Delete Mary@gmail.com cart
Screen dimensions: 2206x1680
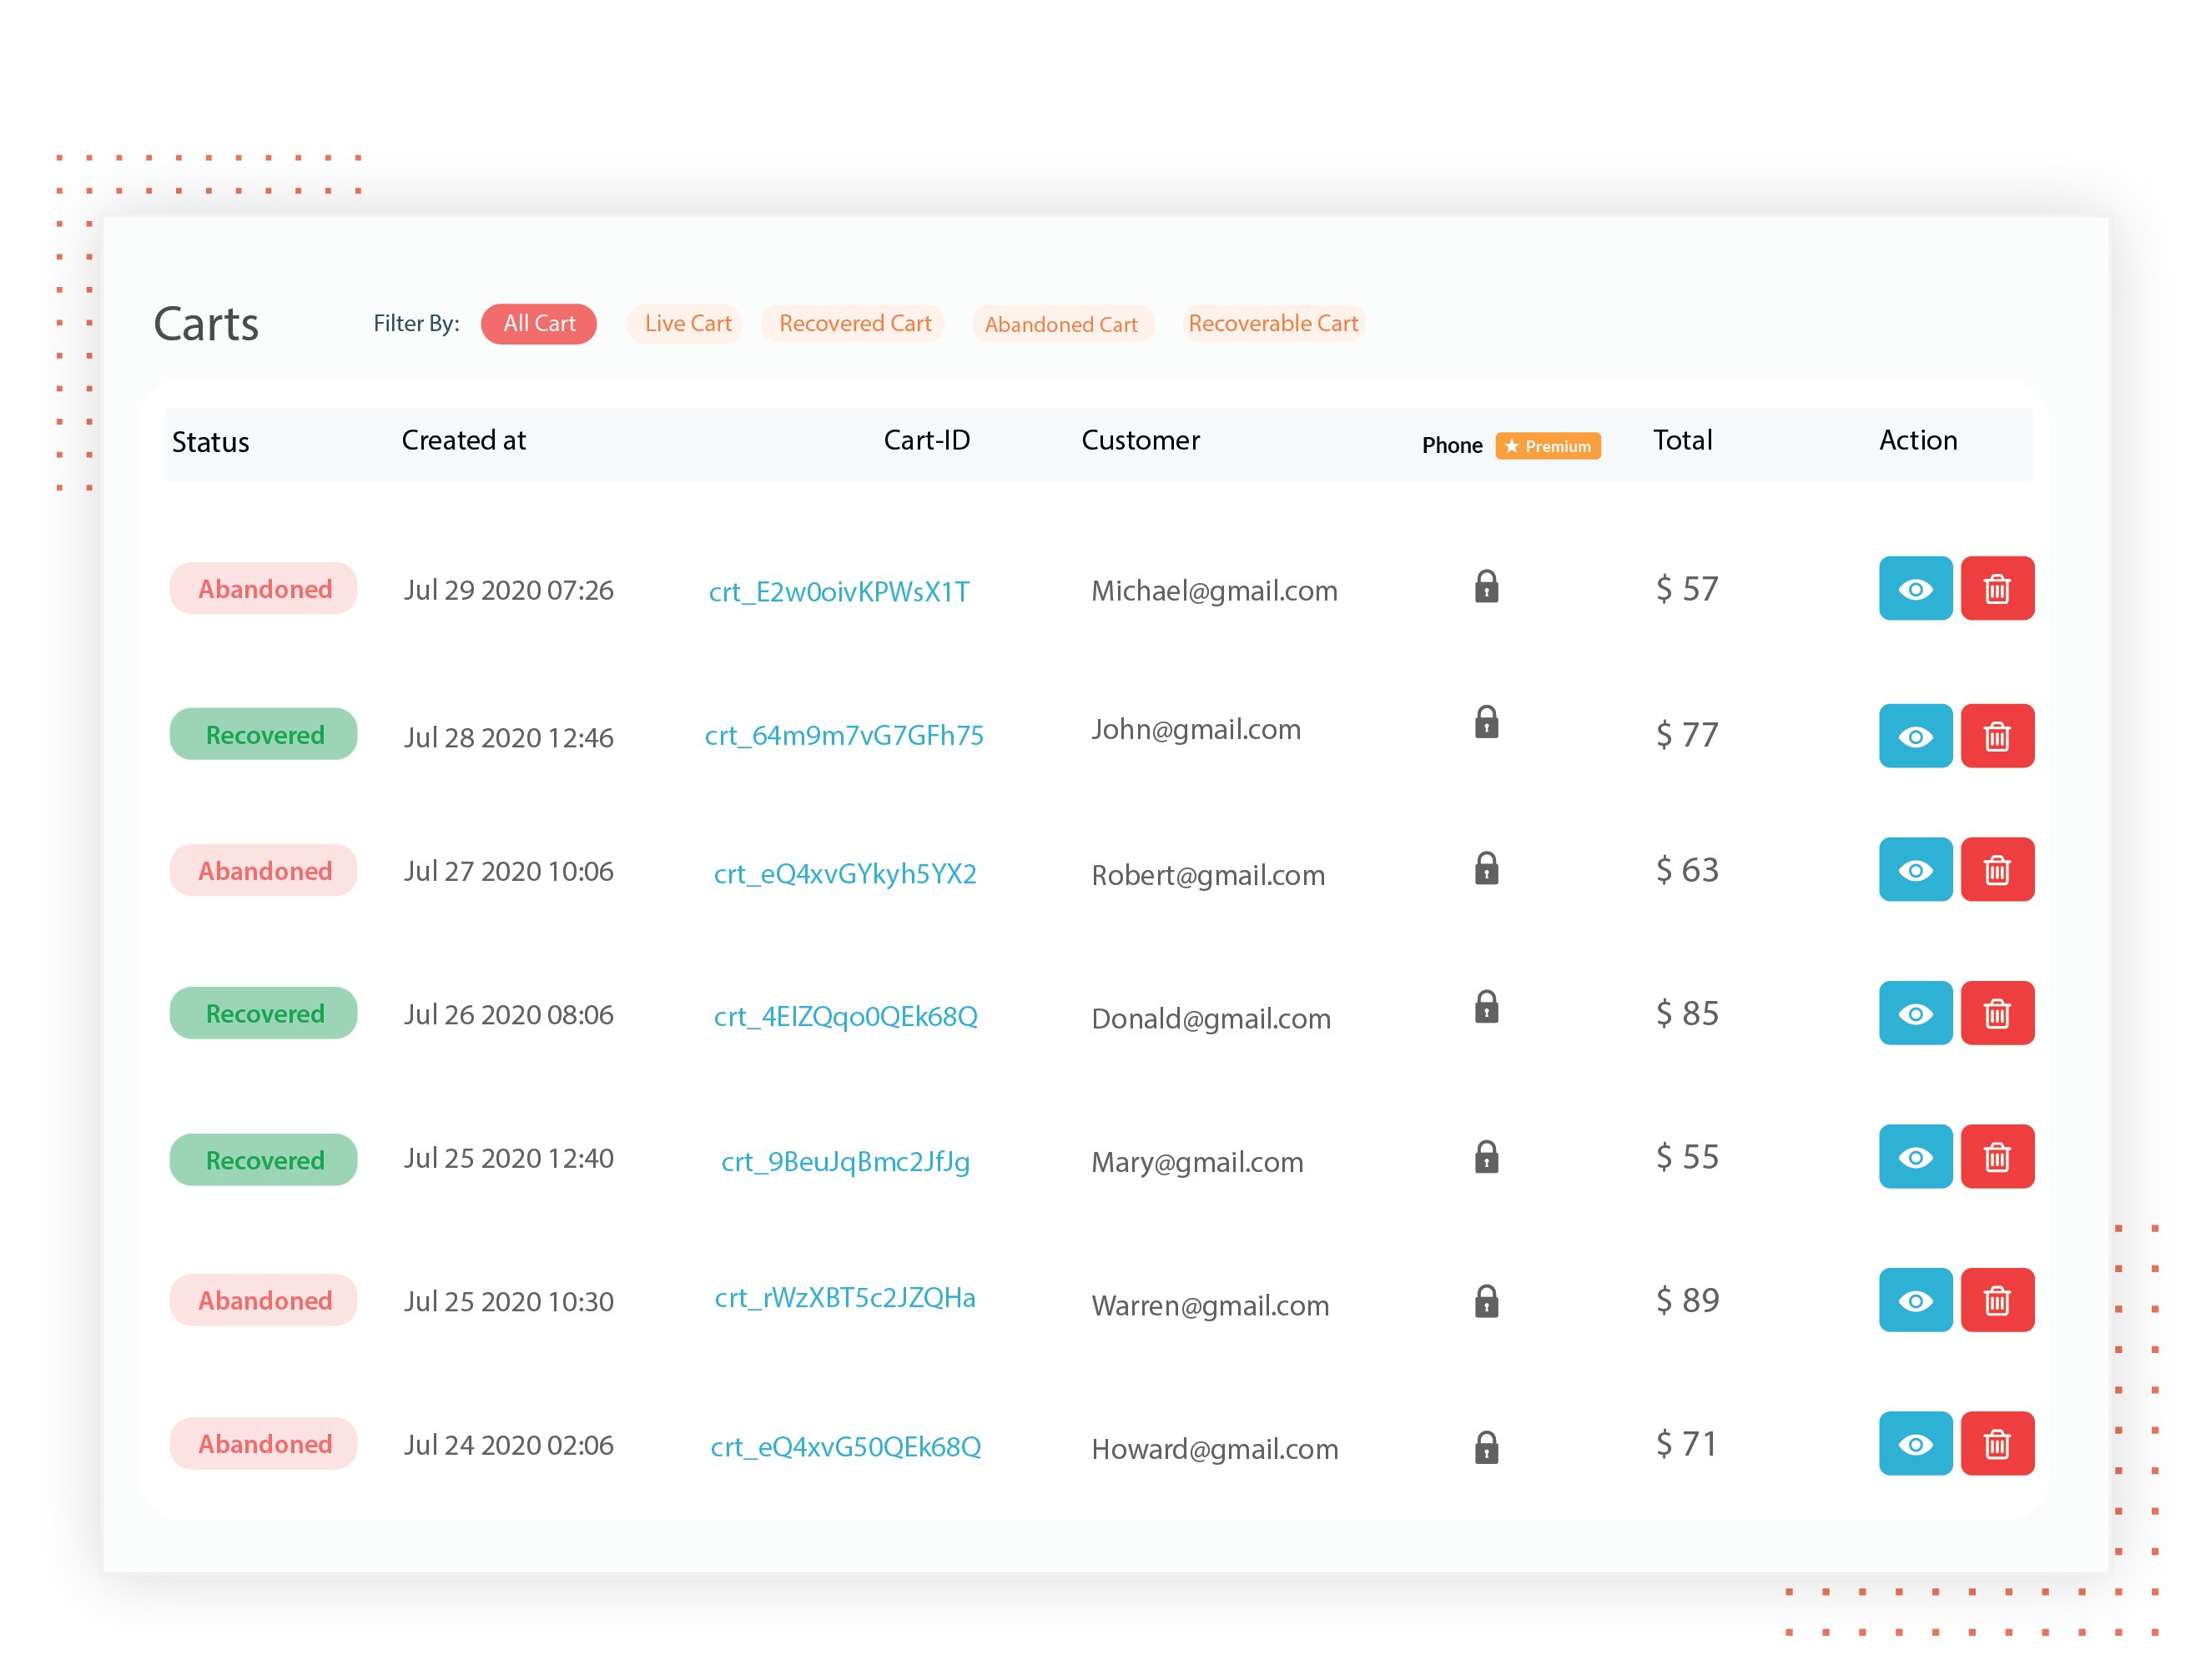(1997, 1157)
